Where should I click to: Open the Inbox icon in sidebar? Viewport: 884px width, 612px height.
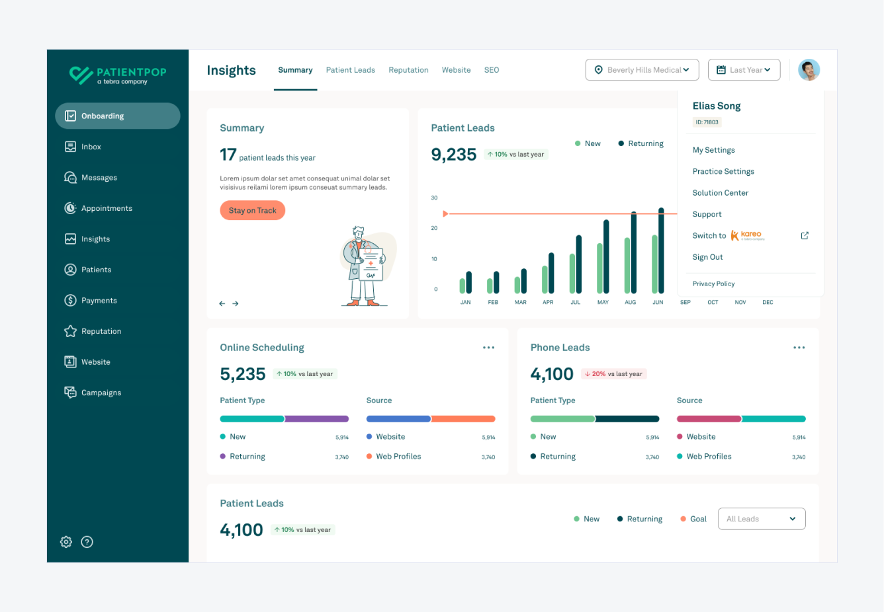pyautogui.click(x=70, y=147)
